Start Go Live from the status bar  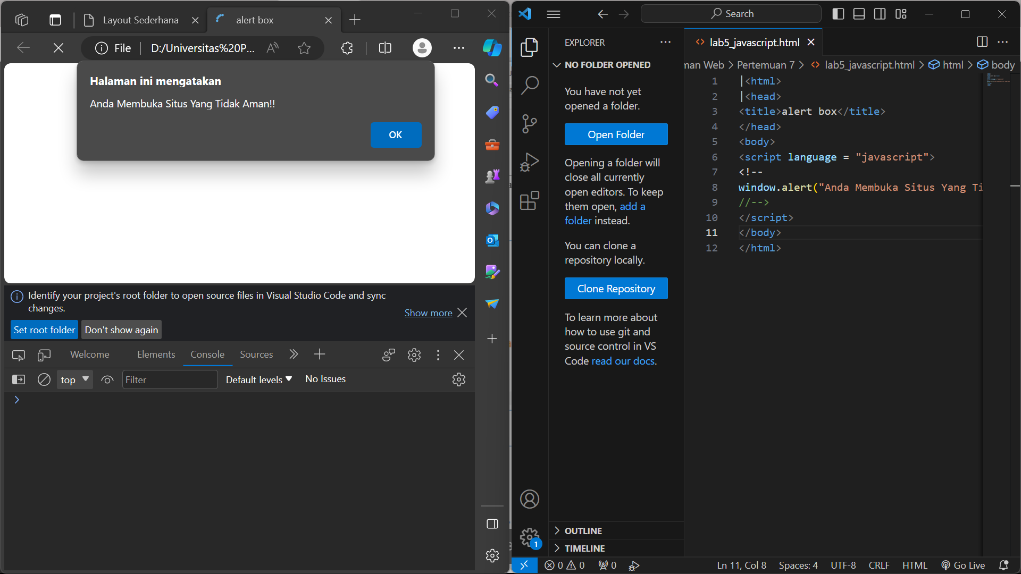963,565
